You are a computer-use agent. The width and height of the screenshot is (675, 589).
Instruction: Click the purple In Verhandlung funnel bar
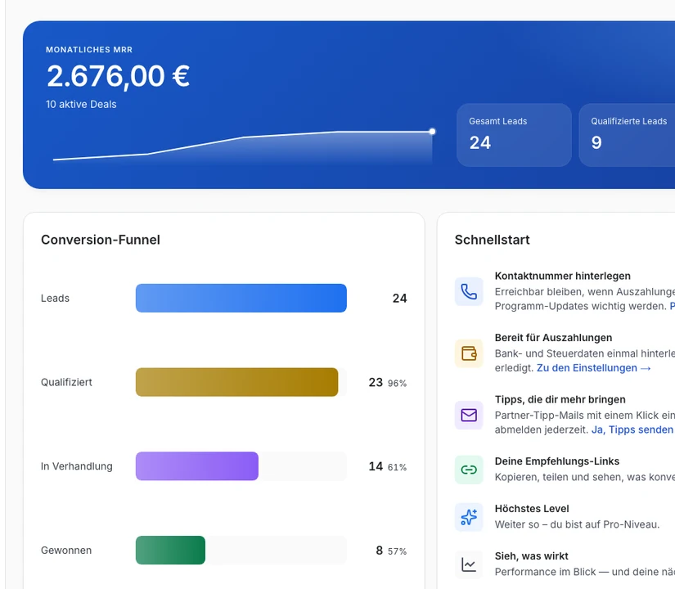pyautogui.click(x=196, y=465)
